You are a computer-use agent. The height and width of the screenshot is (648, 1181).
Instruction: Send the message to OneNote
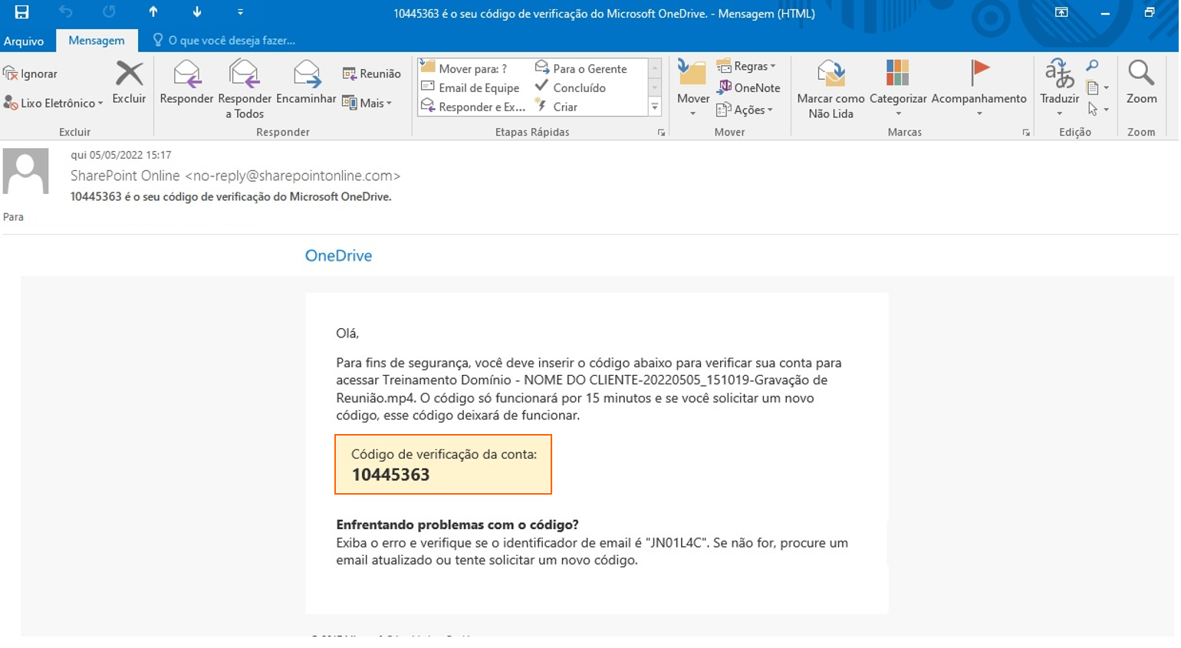pyautogui.click(x=748, y=87)
